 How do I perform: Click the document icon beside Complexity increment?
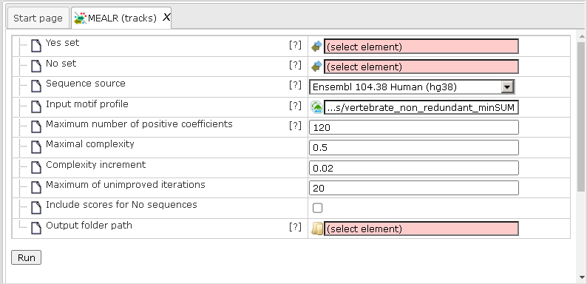pos(36,167)
